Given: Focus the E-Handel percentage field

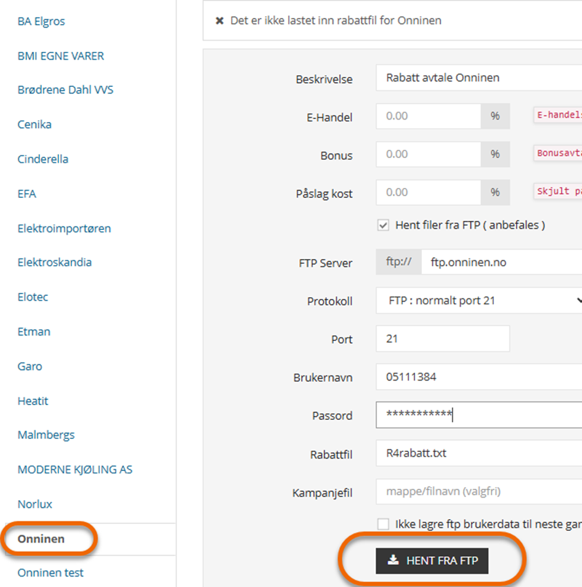Looking at the screenshot, I should (428, 116).
